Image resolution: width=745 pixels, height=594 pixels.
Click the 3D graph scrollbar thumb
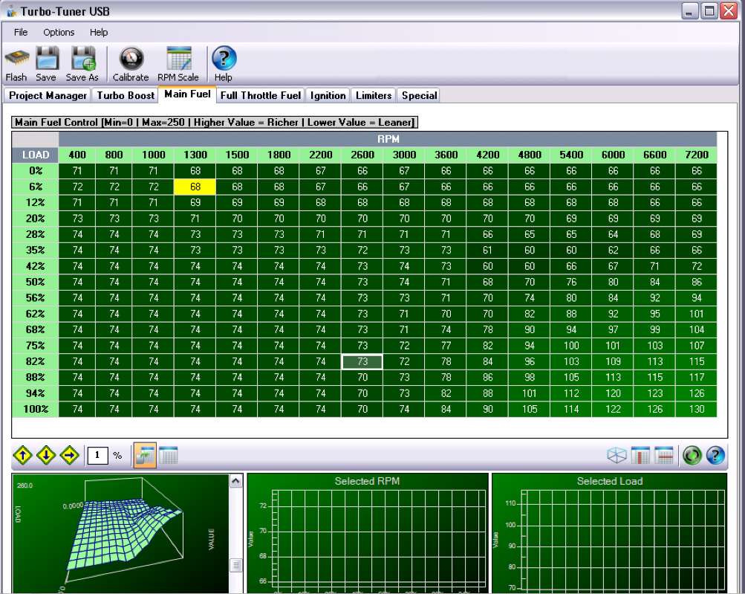pos(235,565)
